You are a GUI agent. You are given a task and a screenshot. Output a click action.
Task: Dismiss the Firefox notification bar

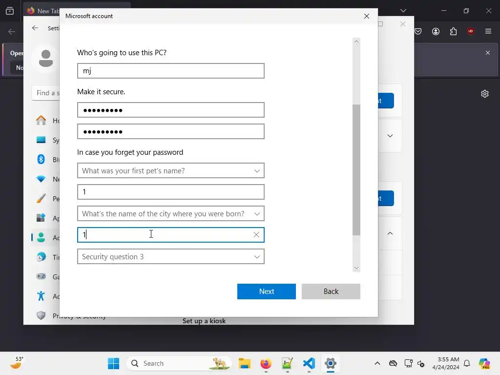[488, 53]
